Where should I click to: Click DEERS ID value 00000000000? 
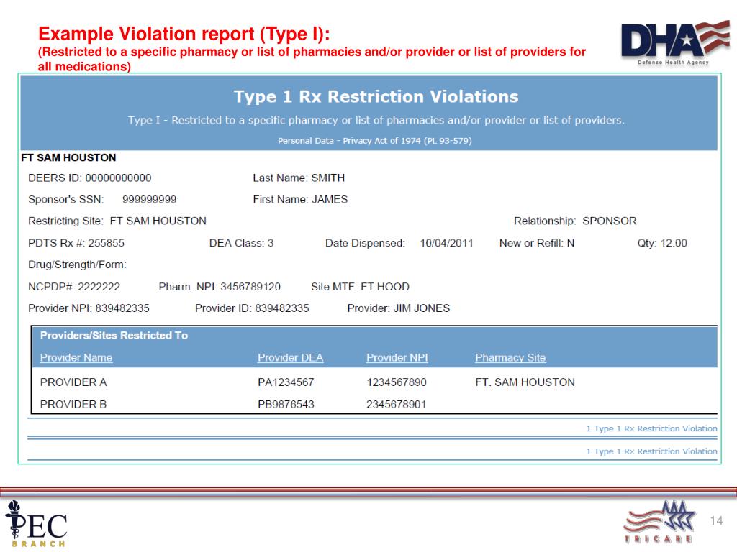point(119,178)
